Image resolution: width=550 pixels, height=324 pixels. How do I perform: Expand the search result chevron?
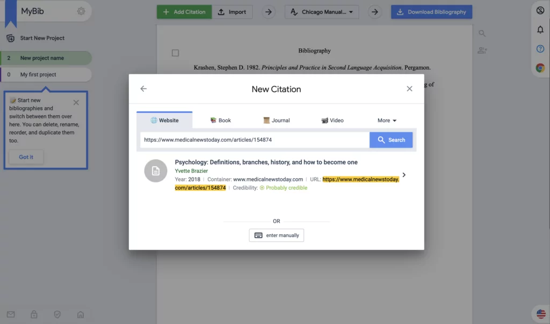(x=404, y=175)
